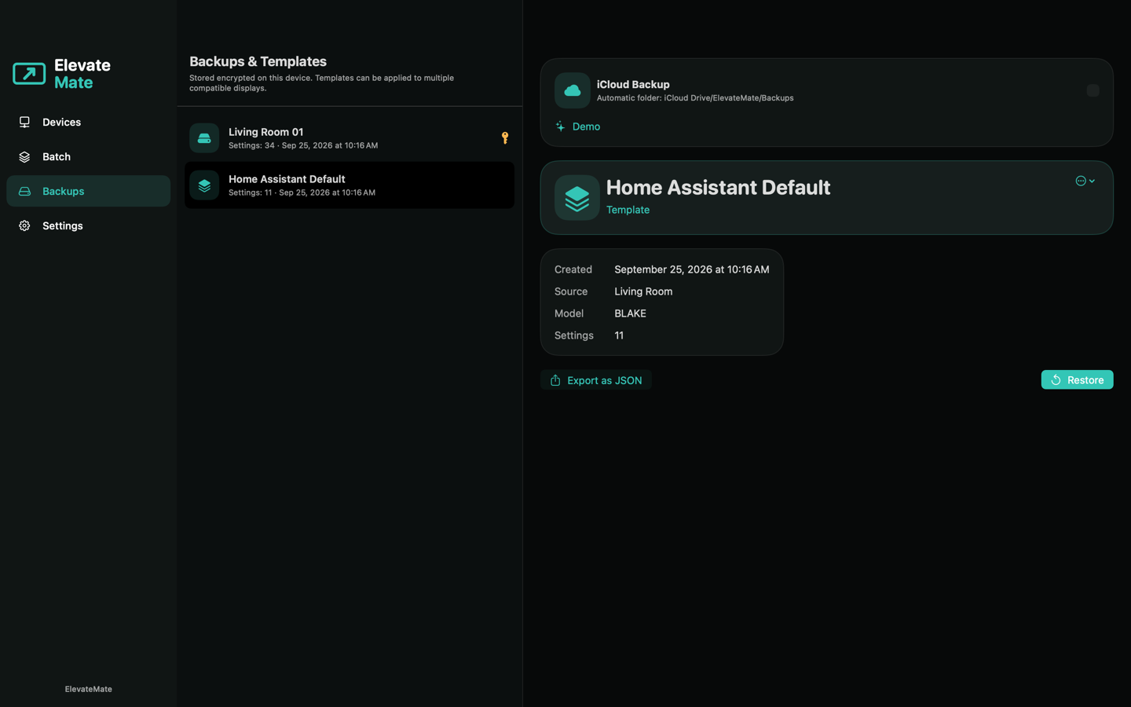Click the large template layers icon
This screenshot has height=707, width=1131.
[x=577, y=198]
